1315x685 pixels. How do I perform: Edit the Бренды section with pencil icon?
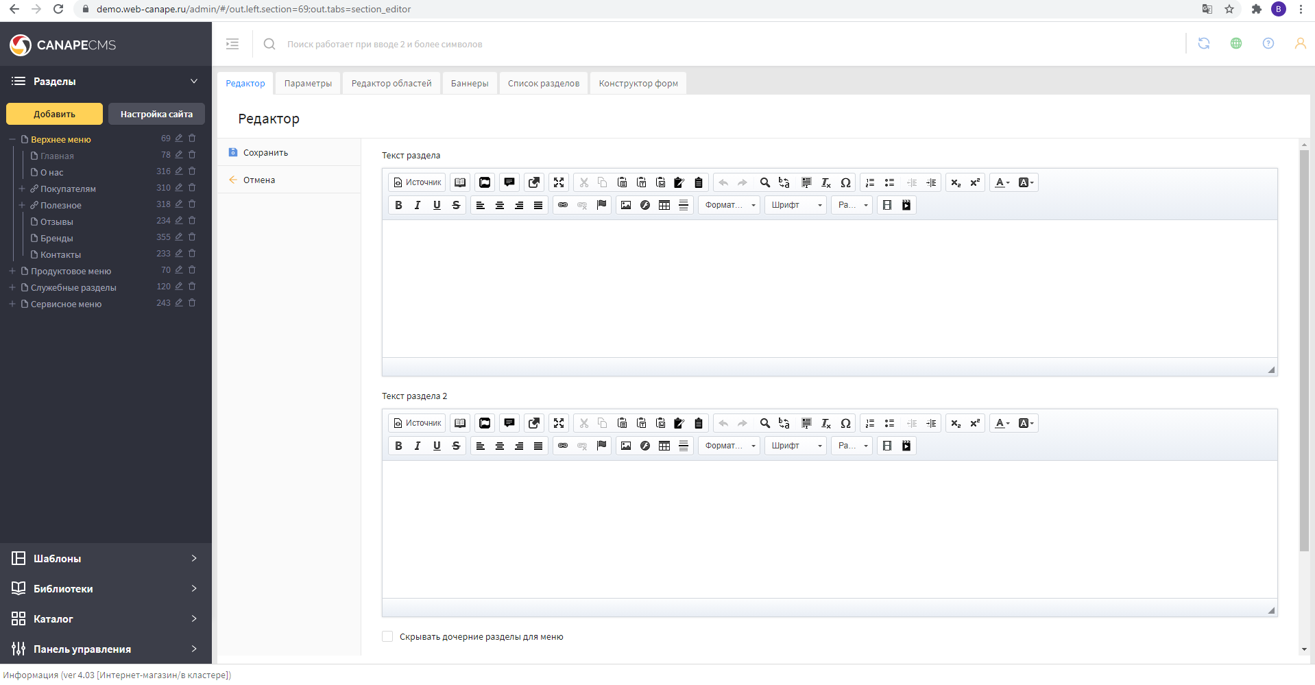tap(179, 237)
